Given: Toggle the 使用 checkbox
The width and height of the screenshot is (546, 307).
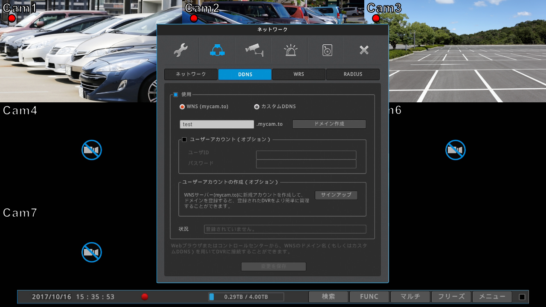Looking at the screenshot, I should tap(176, 95).
